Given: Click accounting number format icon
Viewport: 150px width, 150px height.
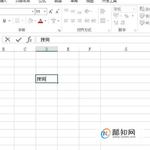Looking at the screenshot, I should click(x=116, y=16).
